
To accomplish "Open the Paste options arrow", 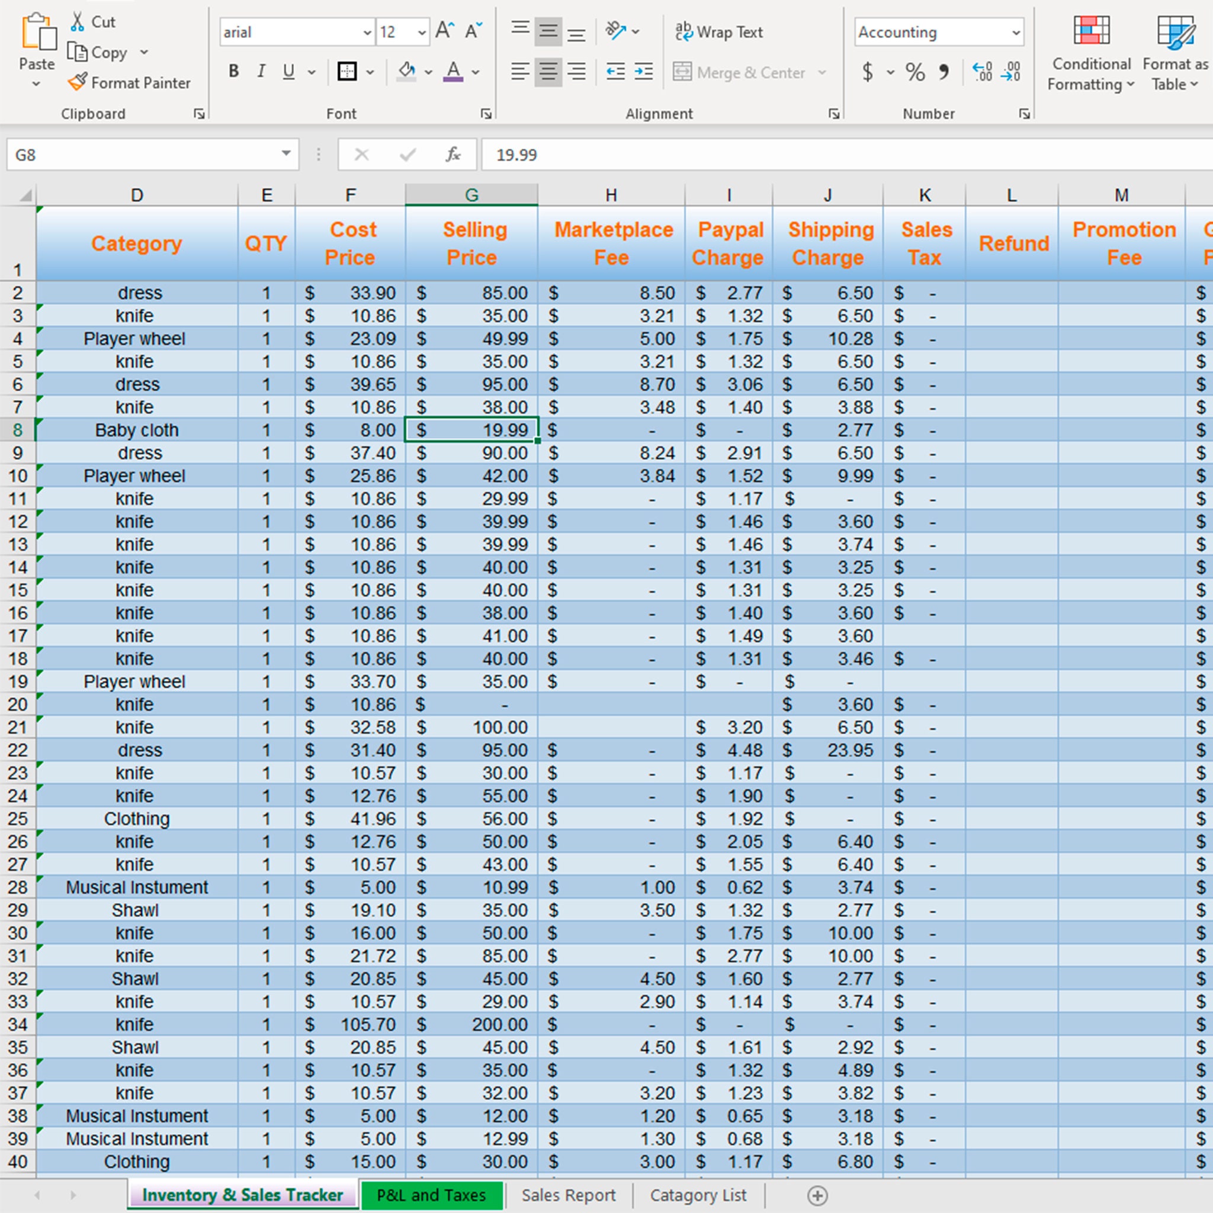I will pyautogui.click(x=36, y=84).
